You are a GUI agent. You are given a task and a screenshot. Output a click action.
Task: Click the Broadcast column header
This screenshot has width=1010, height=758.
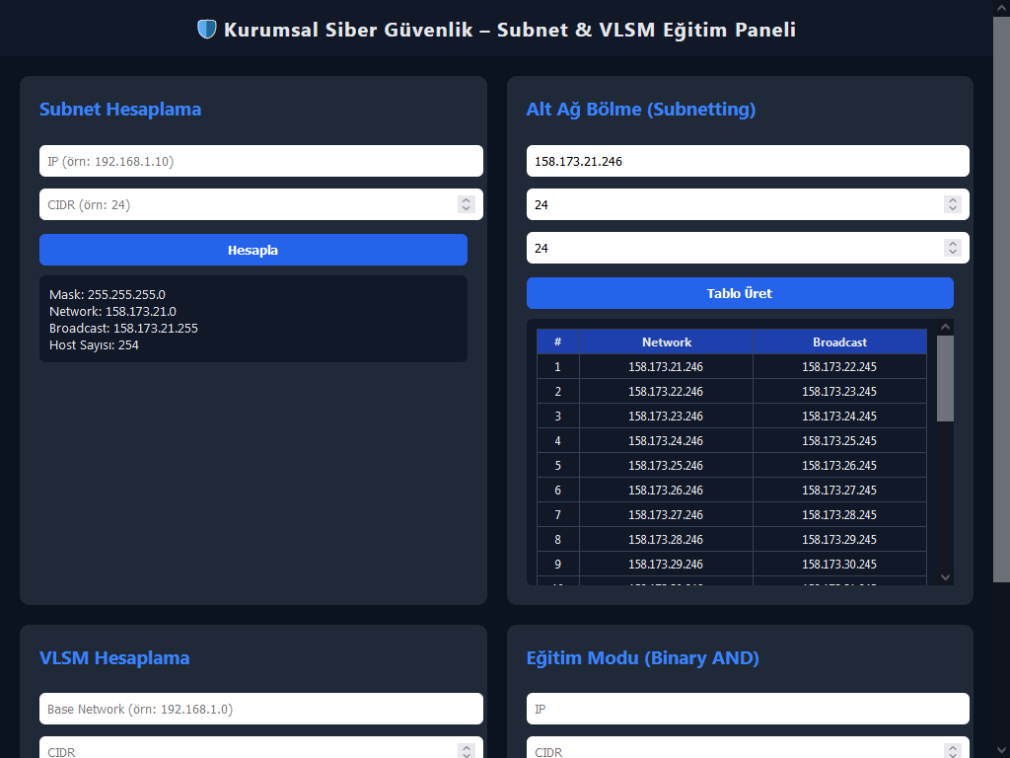click(839, 341)
